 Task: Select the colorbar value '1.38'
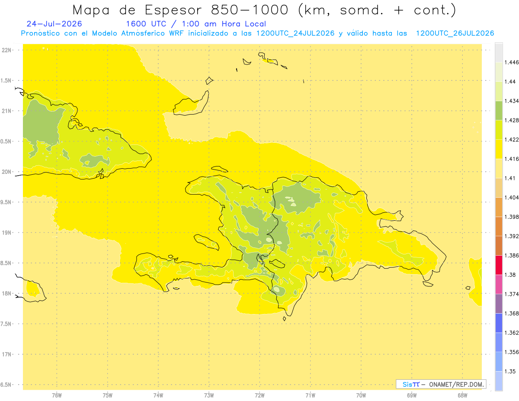(x=510, y=275)
